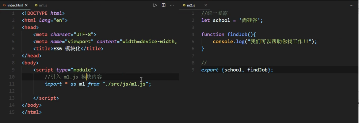359x123 pixels.
Task: Click the comment 统一暴露 in m2.js
Action: (215, 13)
